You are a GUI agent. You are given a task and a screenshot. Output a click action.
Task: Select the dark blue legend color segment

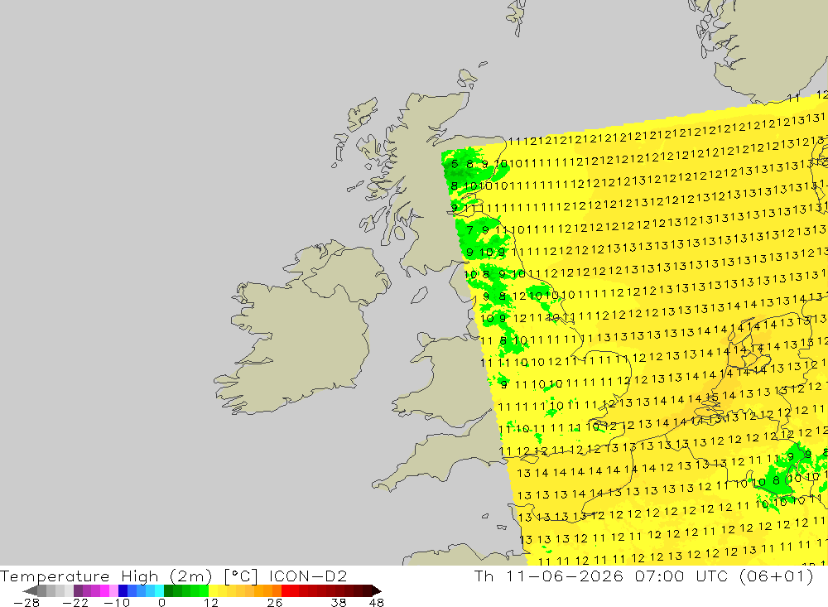123,591
